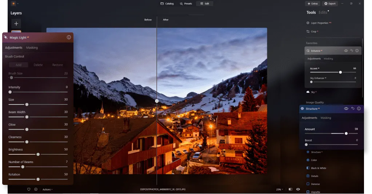The height and width of the screenshot is (194, 372).
Task: Click the Export button
Action: coord(330,4)
